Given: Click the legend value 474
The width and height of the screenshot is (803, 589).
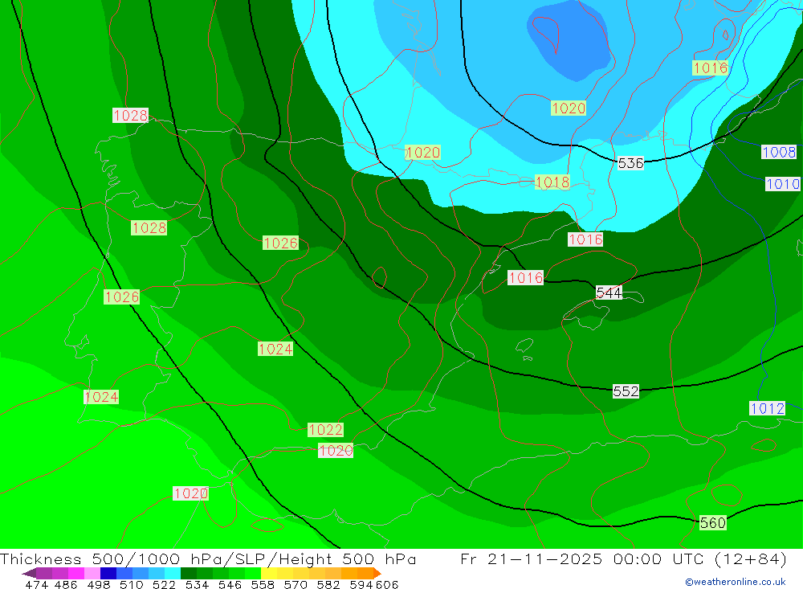Looking at the screenshot, I should [36, 584].
